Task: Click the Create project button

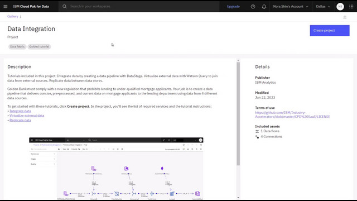Action: click(330, 31)
